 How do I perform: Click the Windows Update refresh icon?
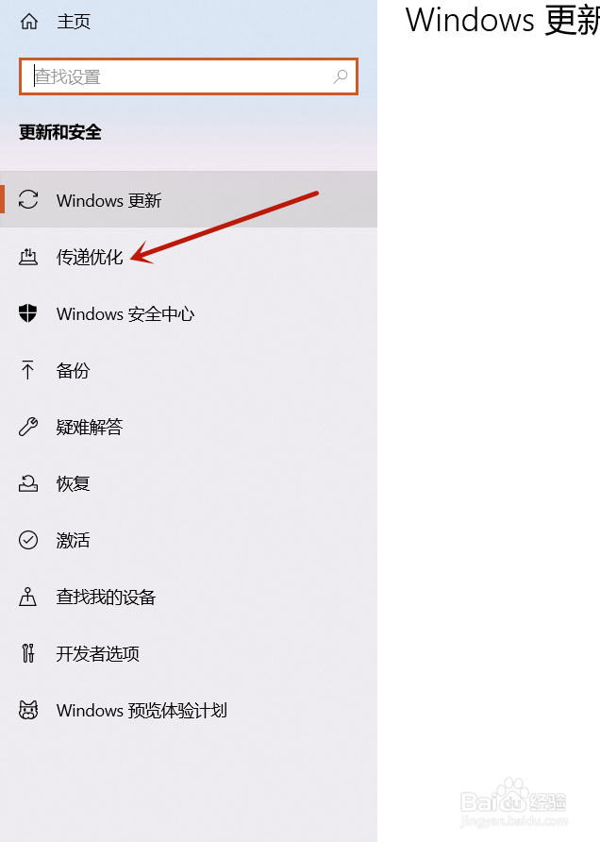(28, 200)
